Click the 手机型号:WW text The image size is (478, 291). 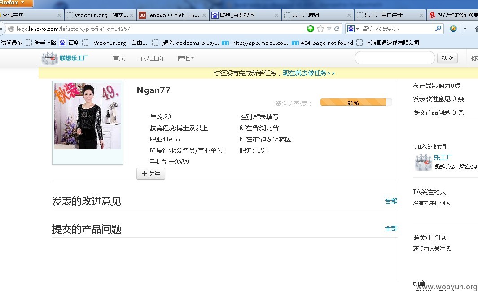point(169,162)
